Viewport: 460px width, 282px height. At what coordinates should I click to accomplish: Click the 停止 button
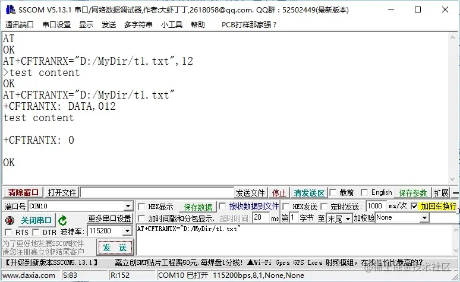click(279, 193)
